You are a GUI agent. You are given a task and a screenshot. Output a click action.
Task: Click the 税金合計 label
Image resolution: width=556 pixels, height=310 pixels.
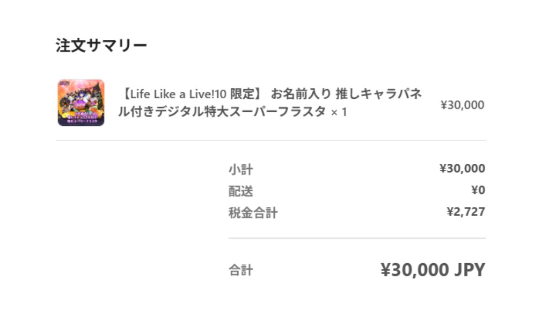[253, 213]
